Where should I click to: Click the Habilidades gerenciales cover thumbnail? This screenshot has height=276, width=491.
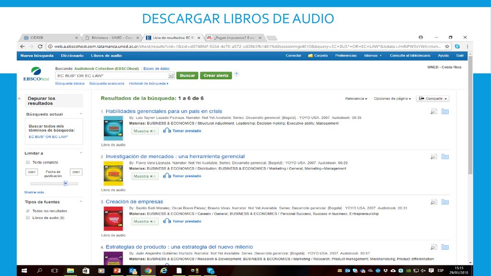coord(113,128)
